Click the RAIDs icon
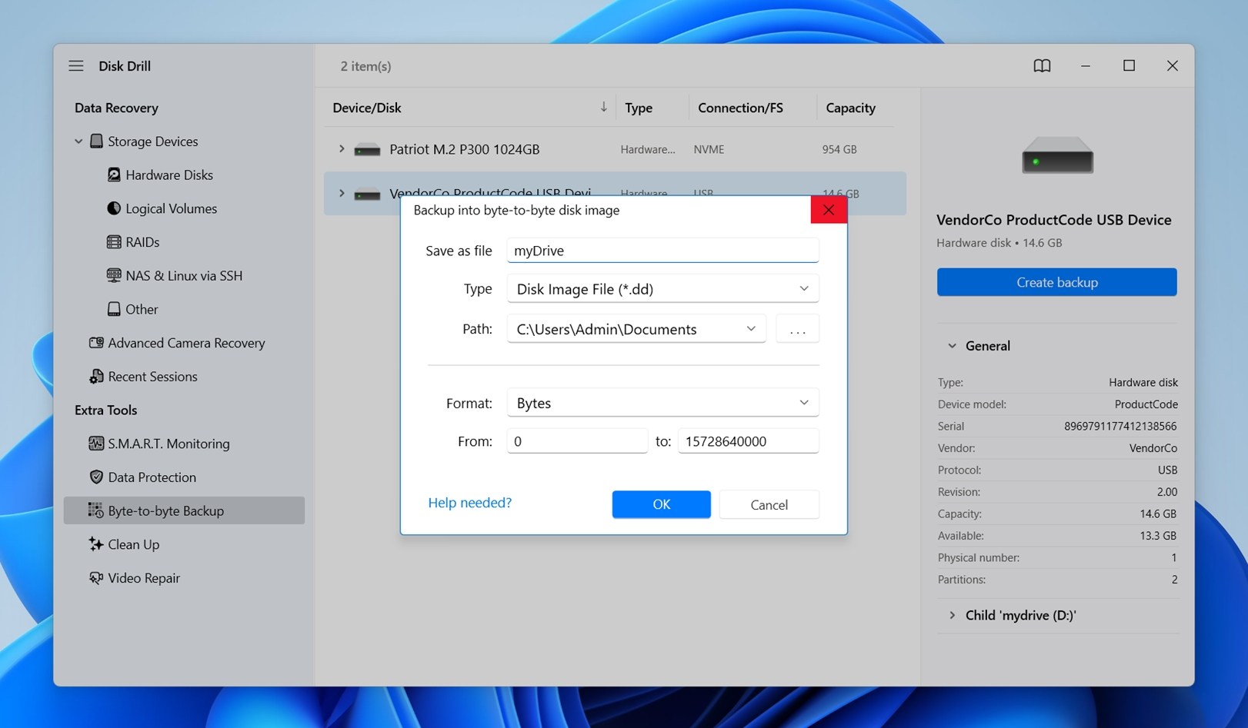Viewport: 1248px width, 728px height. click(114, 242)
